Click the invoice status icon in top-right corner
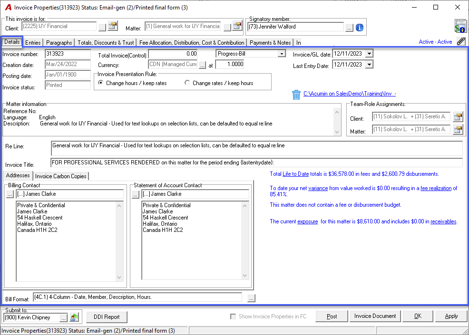Screen dimensions: 469x335 [x=460, y=26]
